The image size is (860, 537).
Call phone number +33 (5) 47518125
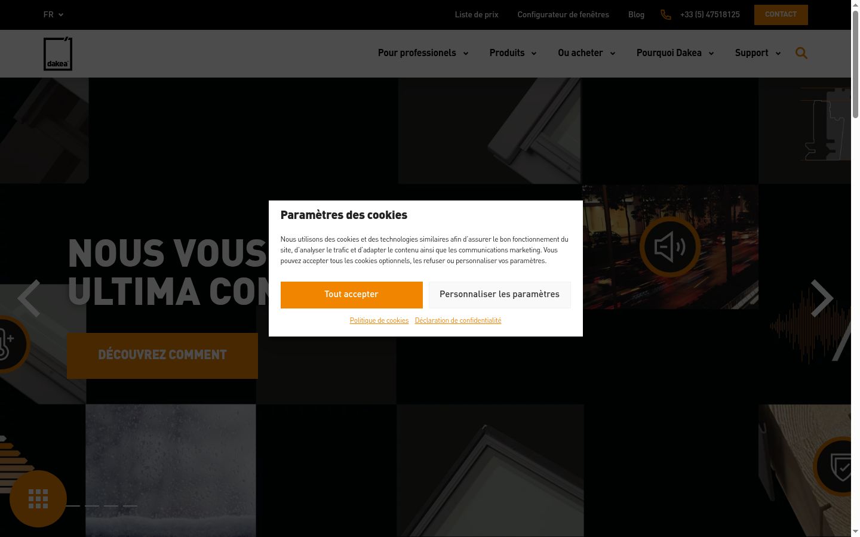click(709, 15)
